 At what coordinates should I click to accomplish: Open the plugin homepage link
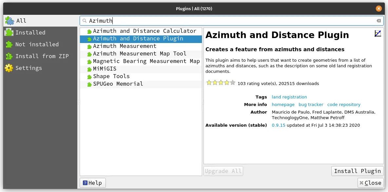(x=283, y=104)
